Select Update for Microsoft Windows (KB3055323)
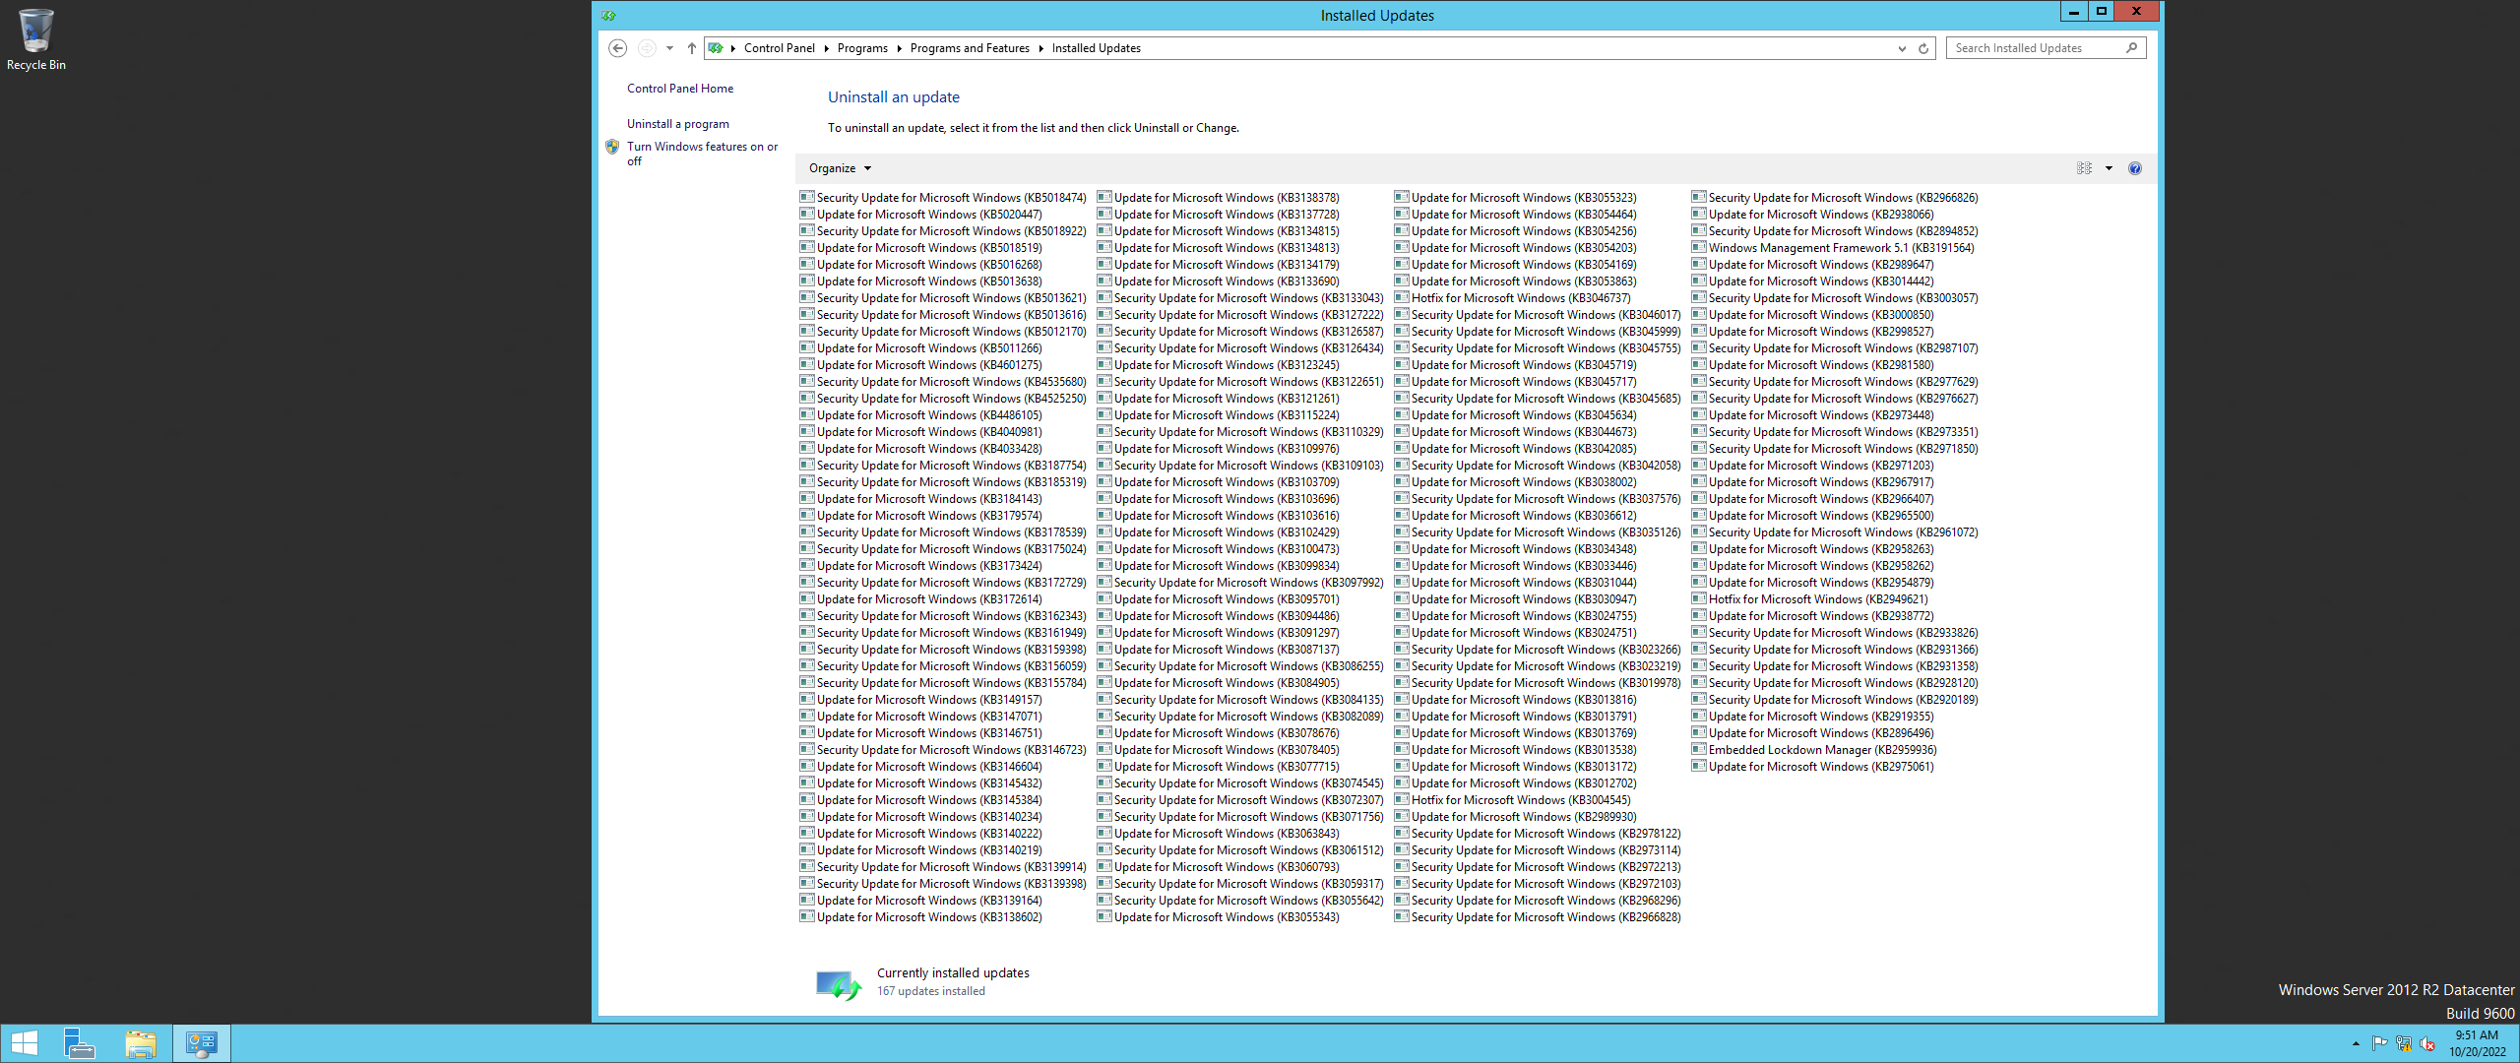 1515,198
